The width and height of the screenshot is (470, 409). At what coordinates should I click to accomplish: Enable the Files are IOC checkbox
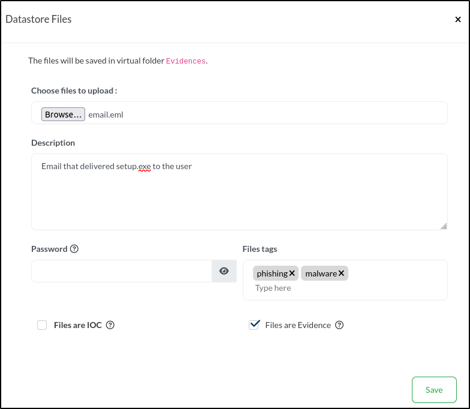coord(42,325)
